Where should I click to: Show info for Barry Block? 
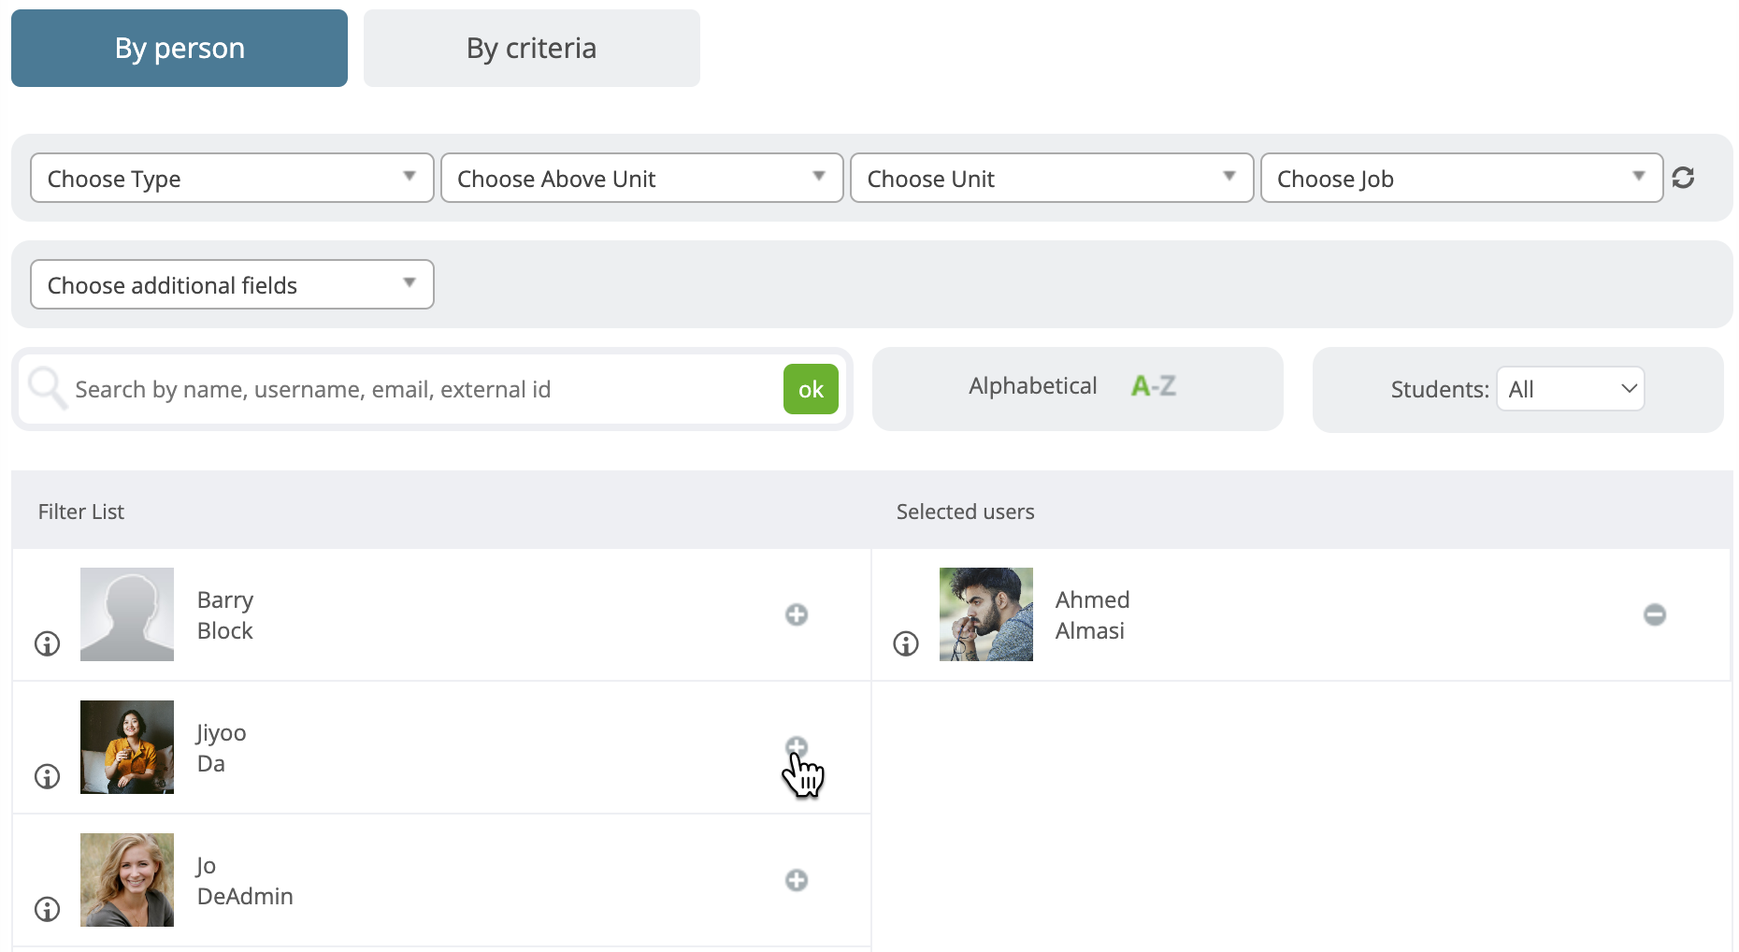tap(47, 643)
